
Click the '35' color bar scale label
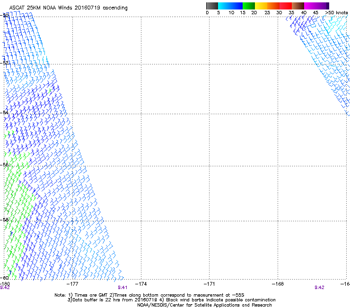(291, 13)
